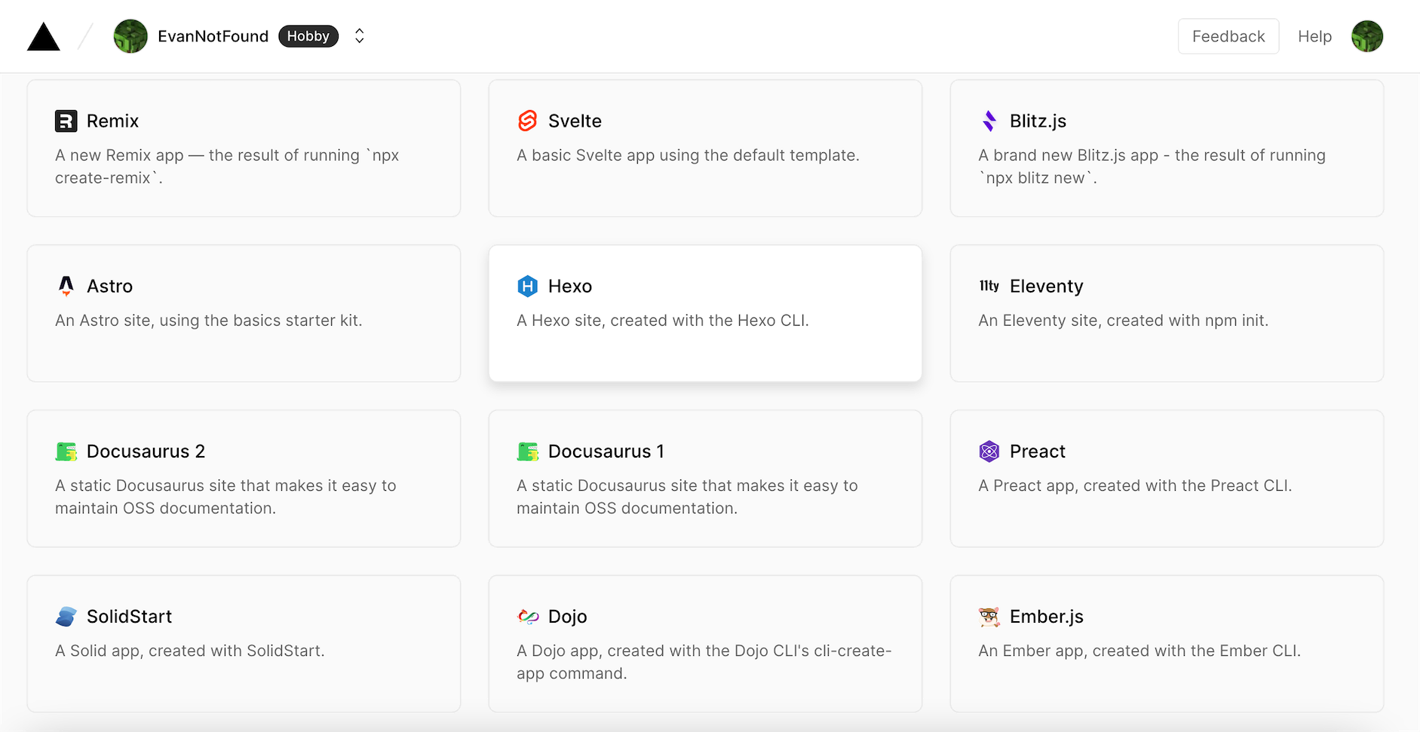Pick the Blitz.js template title
1420x732 pixels.
click(1038, 121)
